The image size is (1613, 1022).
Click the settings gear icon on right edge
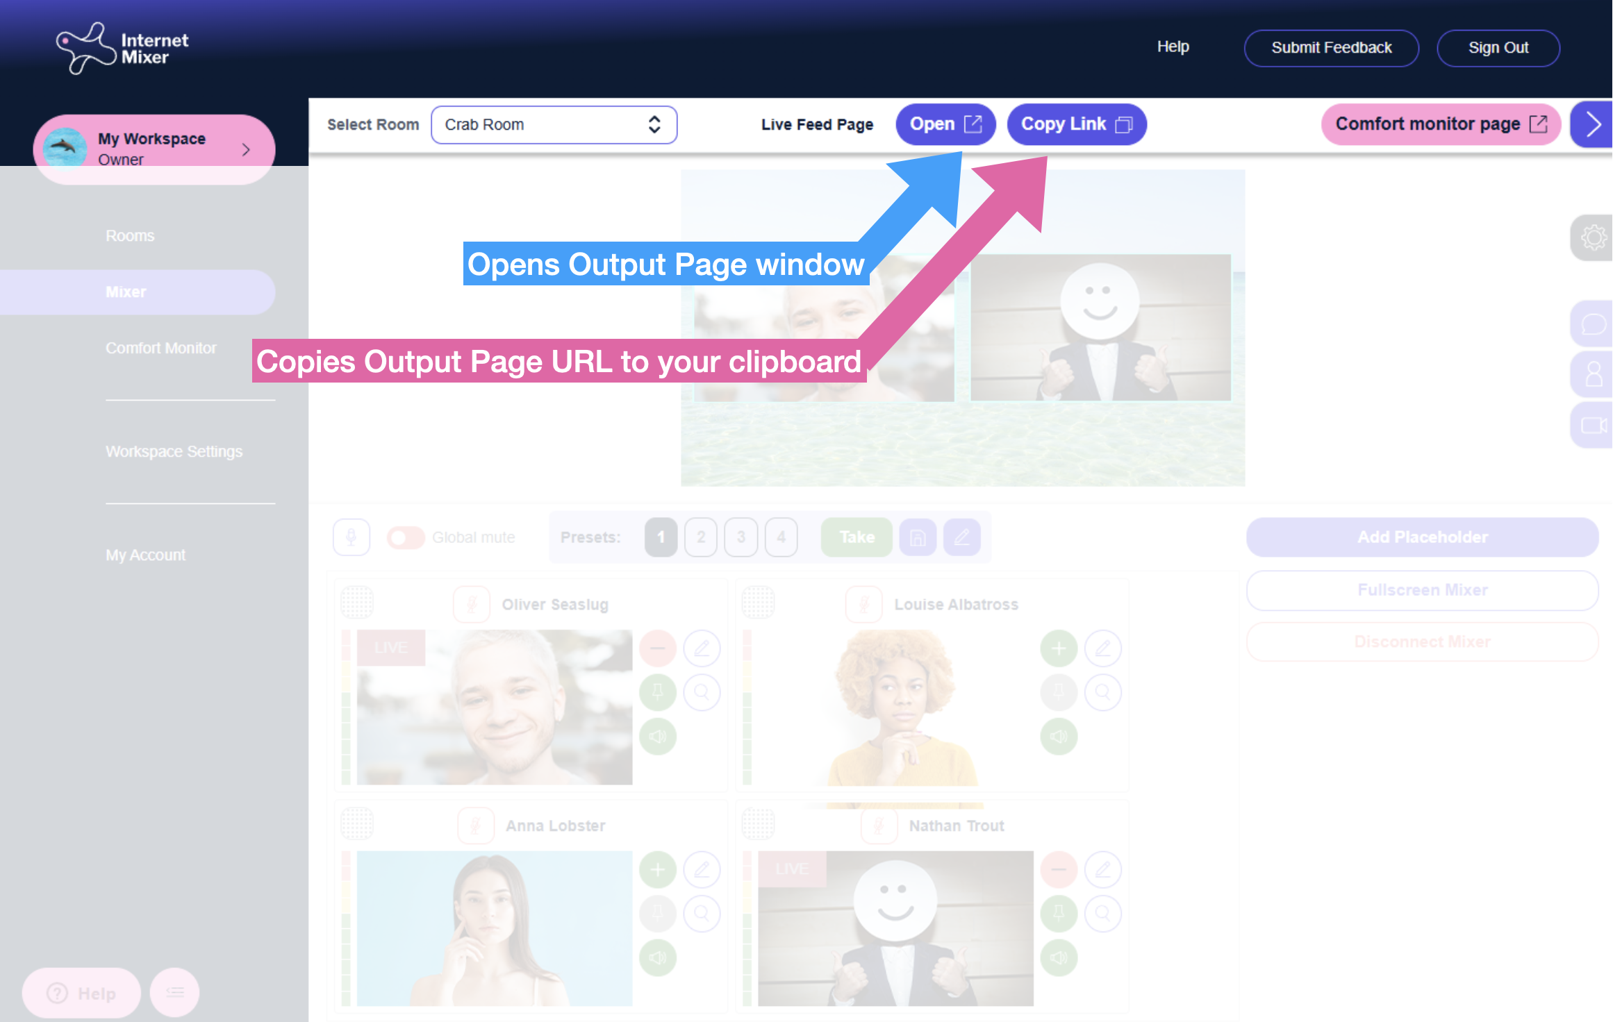[1593, 237]
